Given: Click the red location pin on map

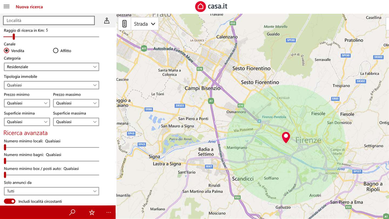Looking at the screenshot, I should (286, 137).
